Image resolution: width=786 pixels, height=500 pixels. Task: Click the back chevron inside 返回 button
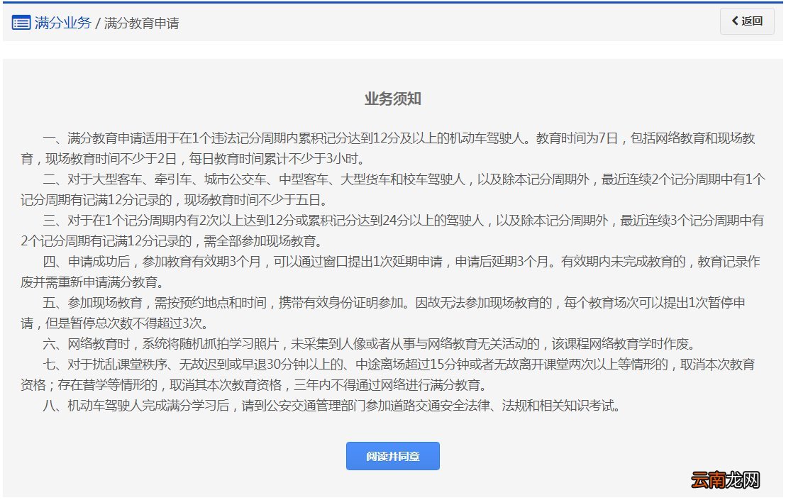[x=735, y=21]
